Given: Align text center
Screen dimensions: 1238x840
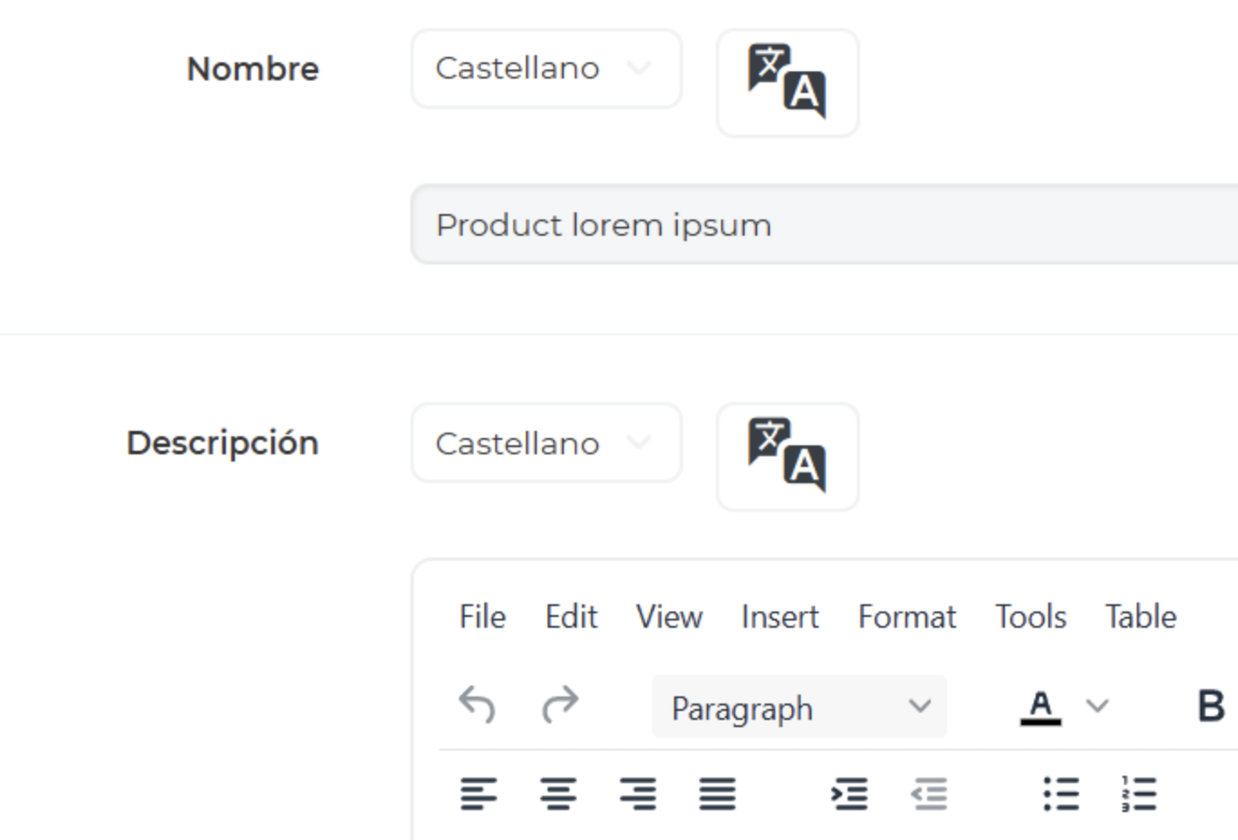Looking at the screenshot, I should (558, 794).
